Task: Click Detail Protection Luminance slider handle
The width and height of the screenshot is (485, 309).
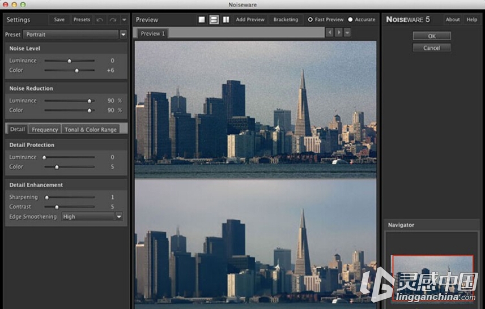Action: click(45, 157)
